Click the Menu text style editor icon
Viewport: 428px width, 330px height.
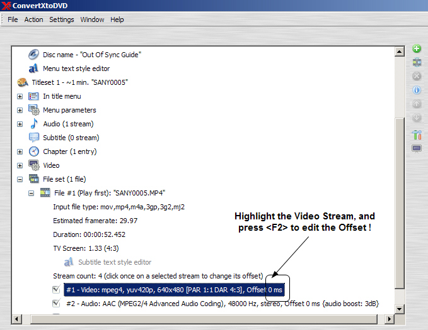[x=33, y=69]
